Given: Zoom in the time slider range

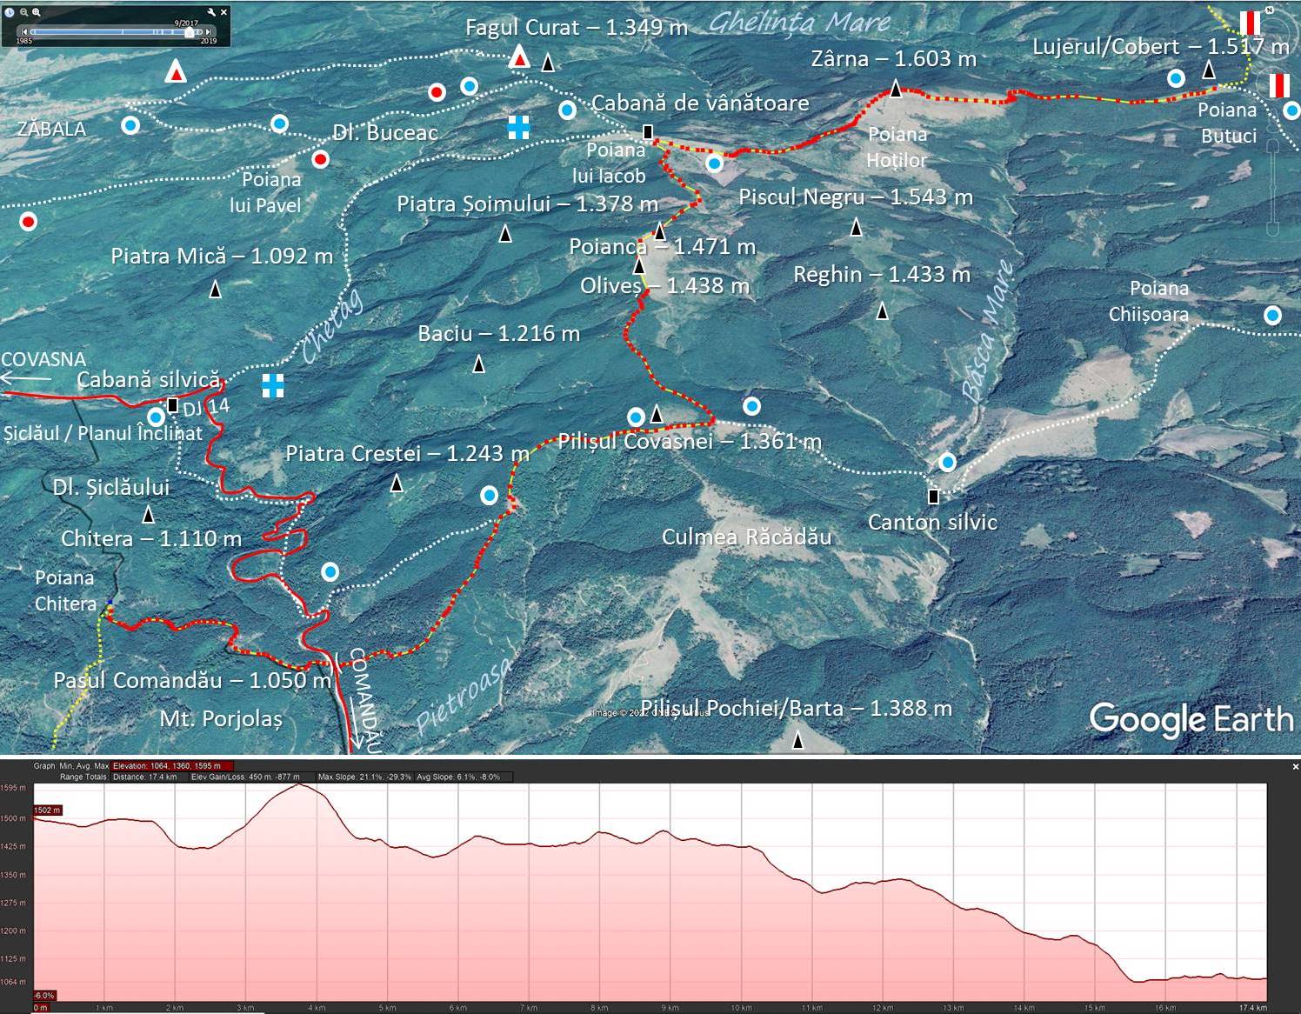Looking at the screenshot, I should (x=37, y=12).
